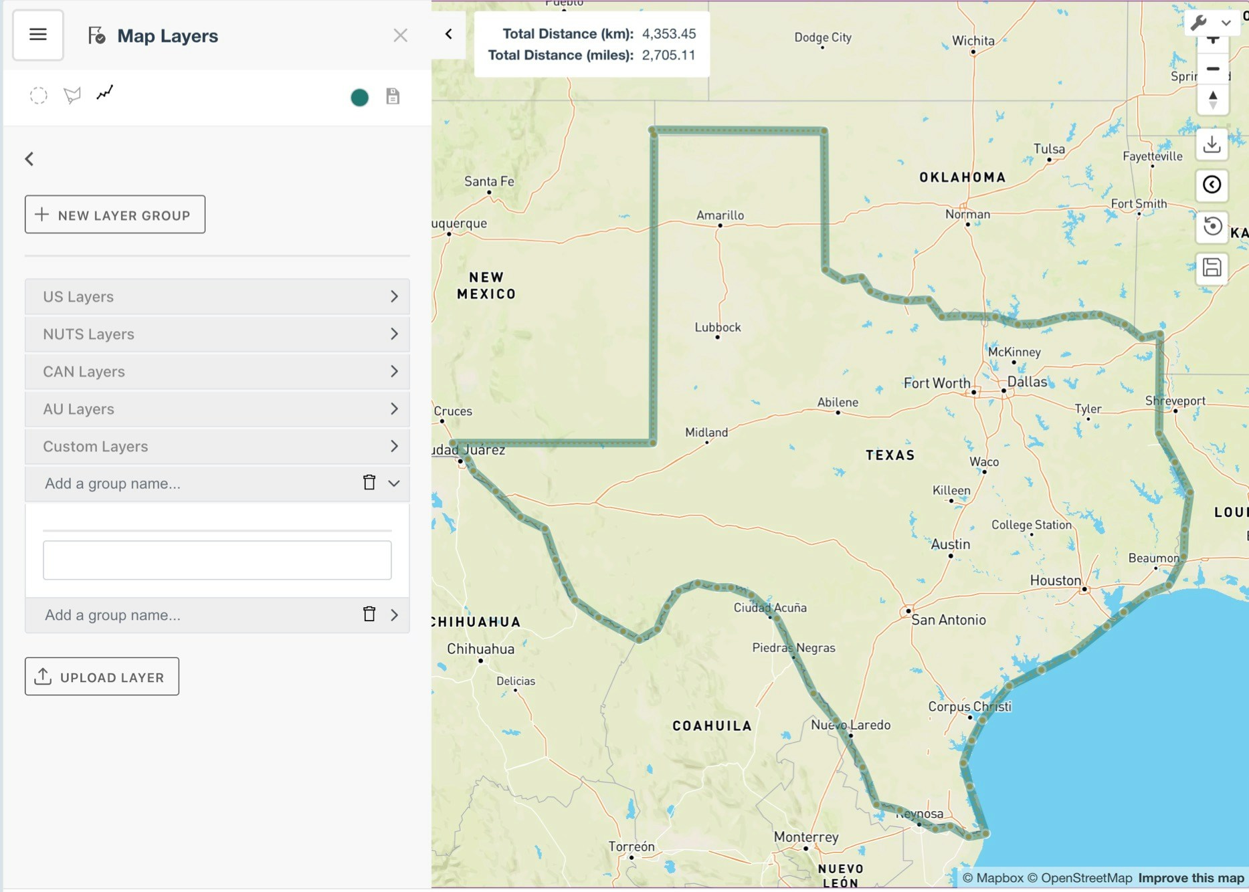Click the Oklahoma state label
The image size is (1249, 892).
click(962, 177)
